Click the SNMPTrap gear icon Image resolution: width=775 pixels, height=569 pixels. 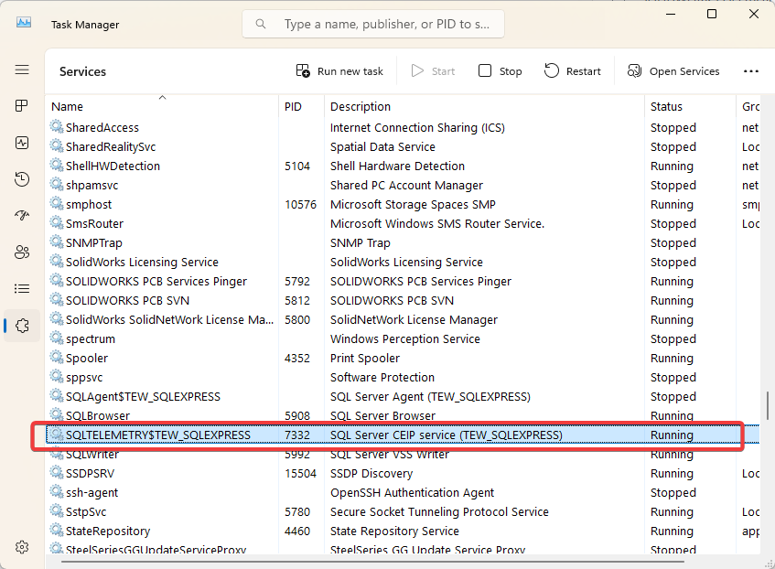click(x=57, y=242)
